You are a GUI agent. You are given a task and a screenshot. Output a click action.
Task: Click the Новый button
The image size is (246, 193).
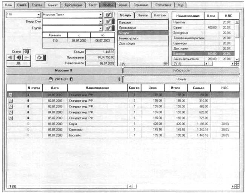coord(180,79)
